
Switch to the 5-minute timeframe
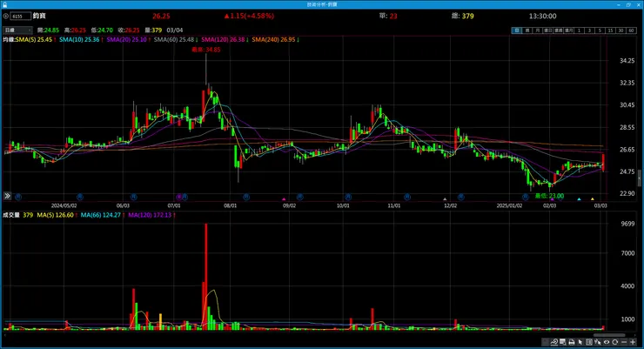click(x=600, y=30)
